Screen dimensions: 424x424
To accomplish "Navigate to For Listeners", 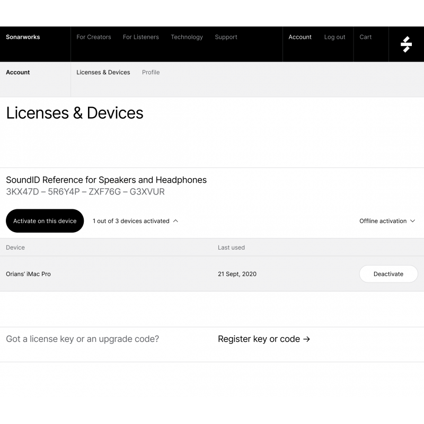I will click(x=140, y=37).
